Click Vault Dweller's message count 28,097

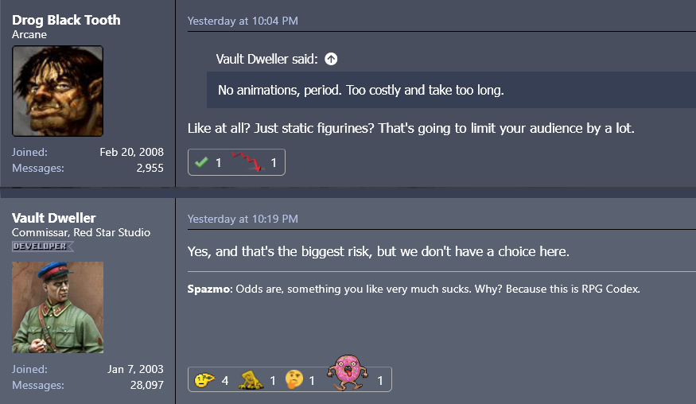coord(146,385)
